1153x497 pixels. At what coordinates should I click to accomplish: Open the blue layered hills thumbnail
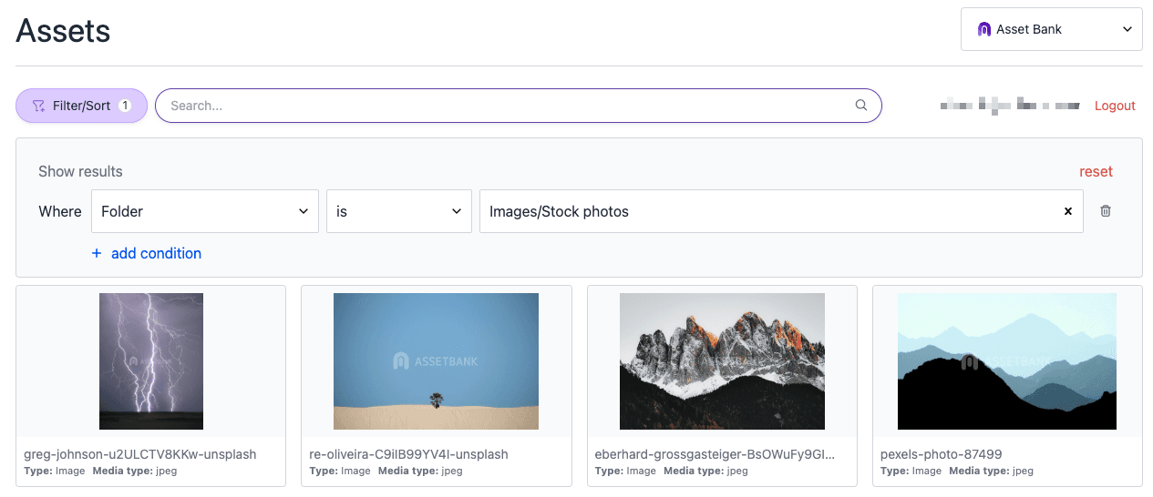(x=1007, y=361)
